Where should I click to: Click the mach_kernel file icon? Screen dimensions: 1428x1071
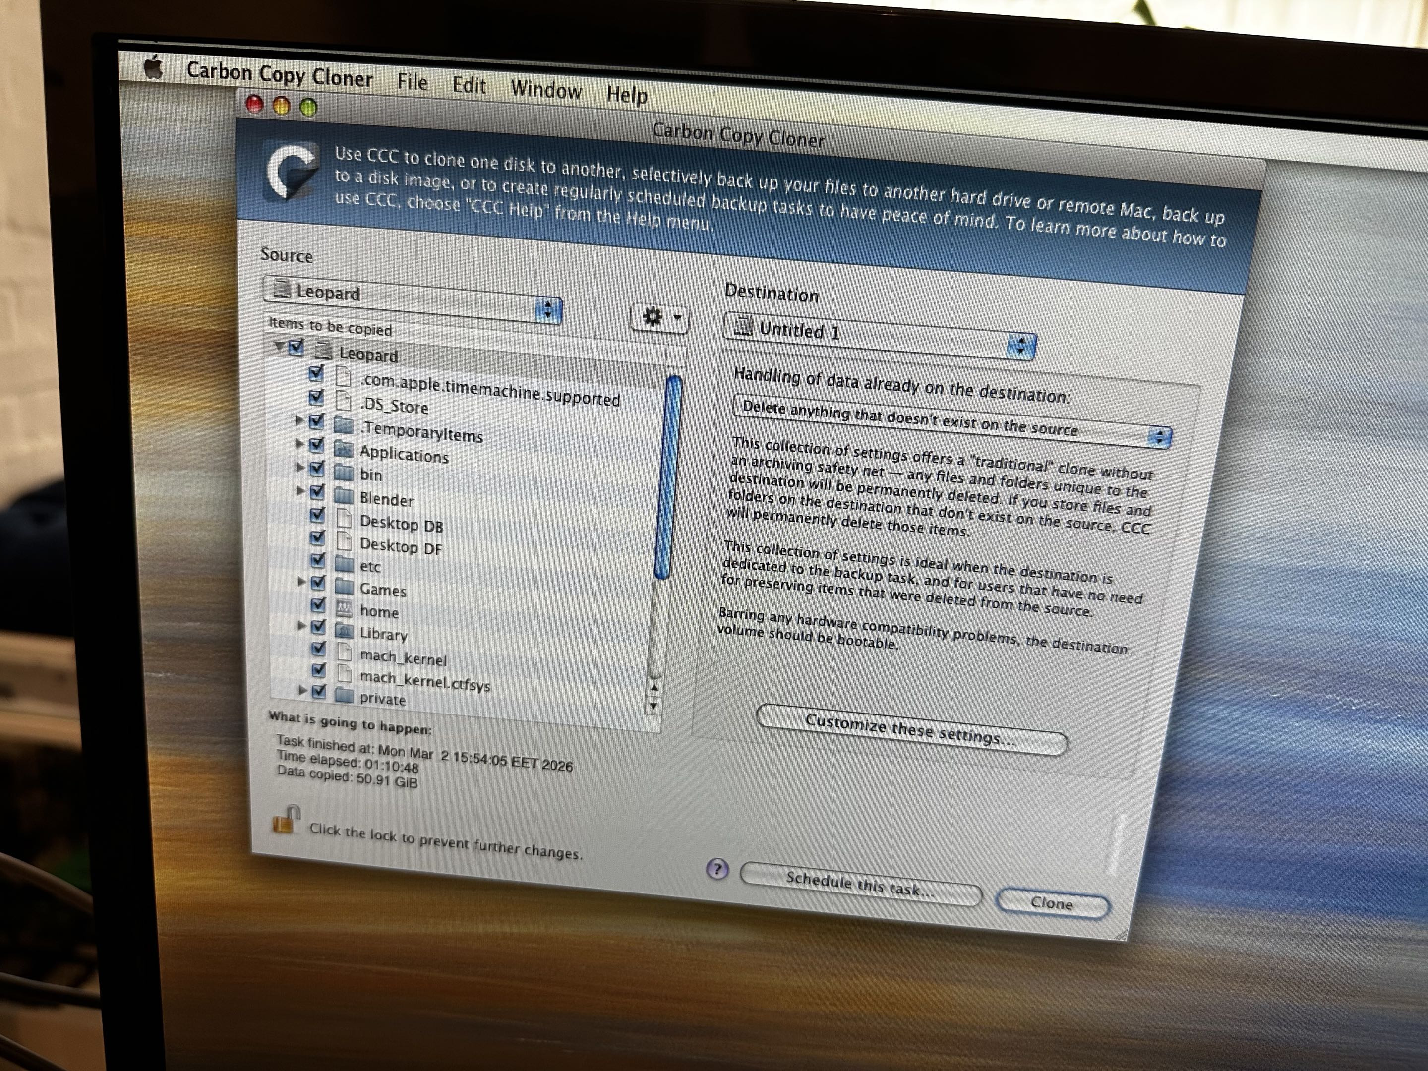click(x=345, y=652)
